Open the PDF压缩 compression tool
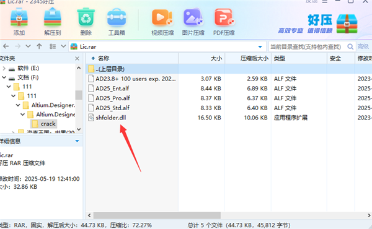Screen dimensions: 372x229 (224, 17)
